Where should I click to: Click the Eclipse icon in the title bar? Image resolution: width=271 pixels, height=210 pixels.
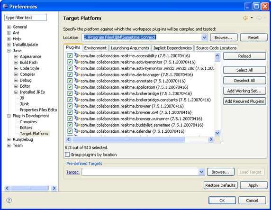6,7
